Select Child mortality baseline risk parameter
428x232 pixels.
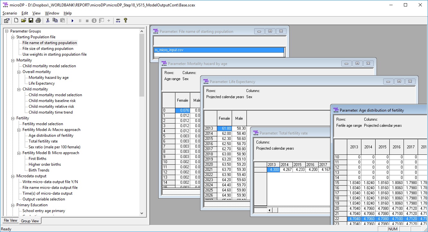52,101
